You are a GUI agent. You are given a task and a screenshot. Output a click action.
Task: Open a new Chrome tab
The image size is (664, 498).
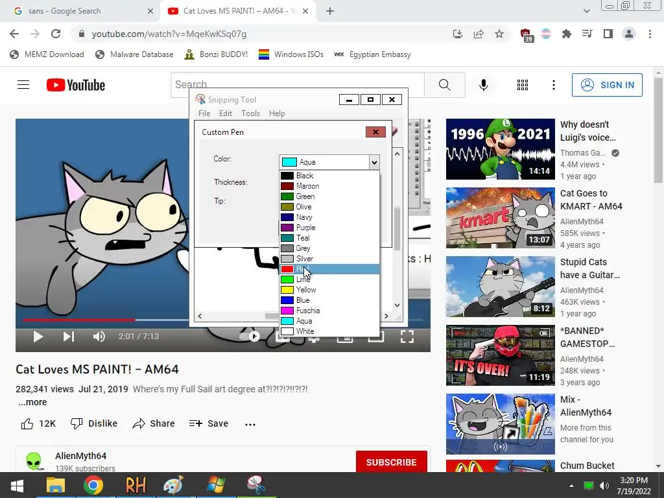(x=330, y=11)
